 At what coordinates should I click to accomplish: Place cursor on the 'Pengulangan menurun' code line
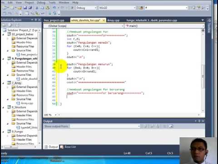pyautogui.click(x=90, y=64)
